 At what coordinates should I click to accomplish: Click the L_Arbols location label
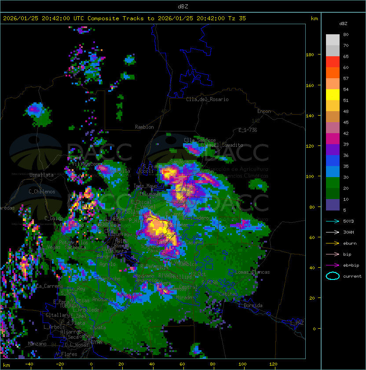click(x=54, y=327)
